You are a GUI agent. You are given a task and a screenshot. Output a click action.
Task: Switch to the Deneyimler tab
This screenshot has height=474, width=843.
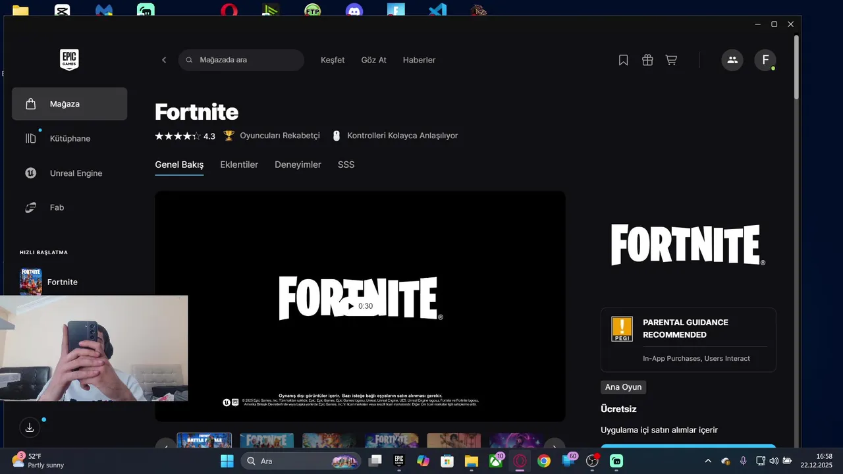(x=298, y=165)
